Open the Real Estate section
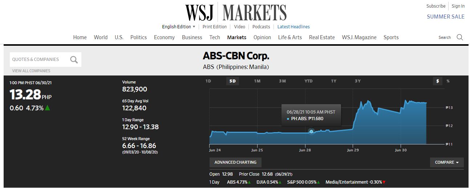 pos(322,37)
